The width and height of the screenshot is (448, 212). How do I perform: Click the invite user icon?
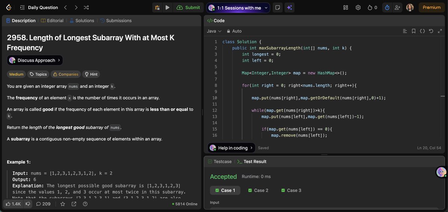pos(397,7)
